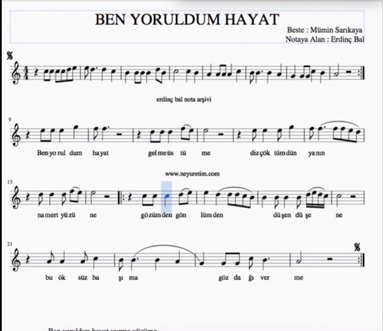
Task: Select the final end repeat barline under the segno
Action: 361,260
